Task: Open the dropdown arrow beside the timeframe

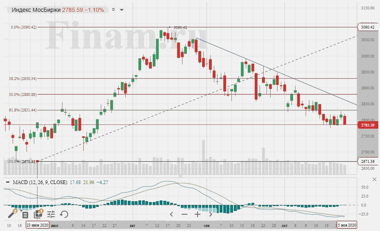Action: click(x=121, y=9)
